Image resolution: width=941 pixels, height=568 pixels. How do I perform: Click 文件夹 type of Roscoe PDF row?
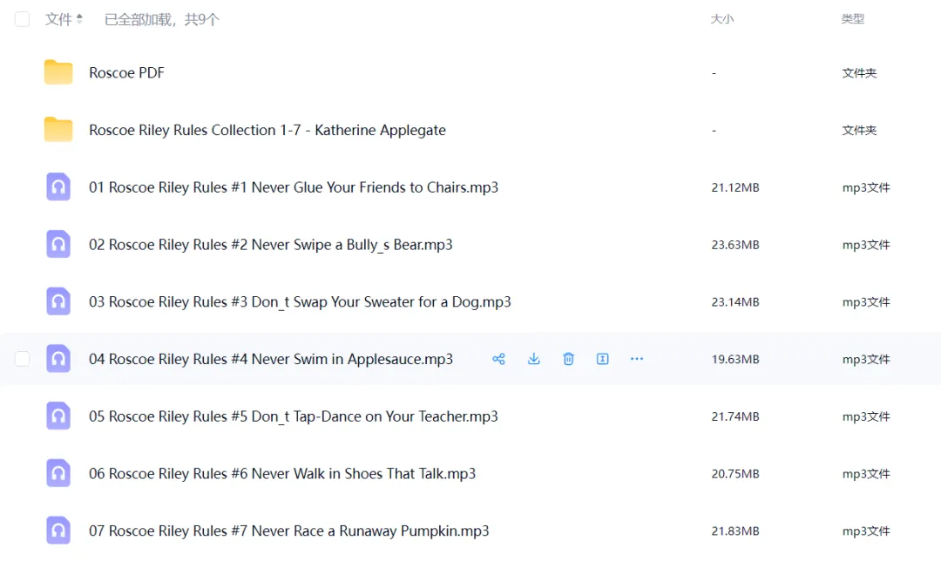[859, 73]
